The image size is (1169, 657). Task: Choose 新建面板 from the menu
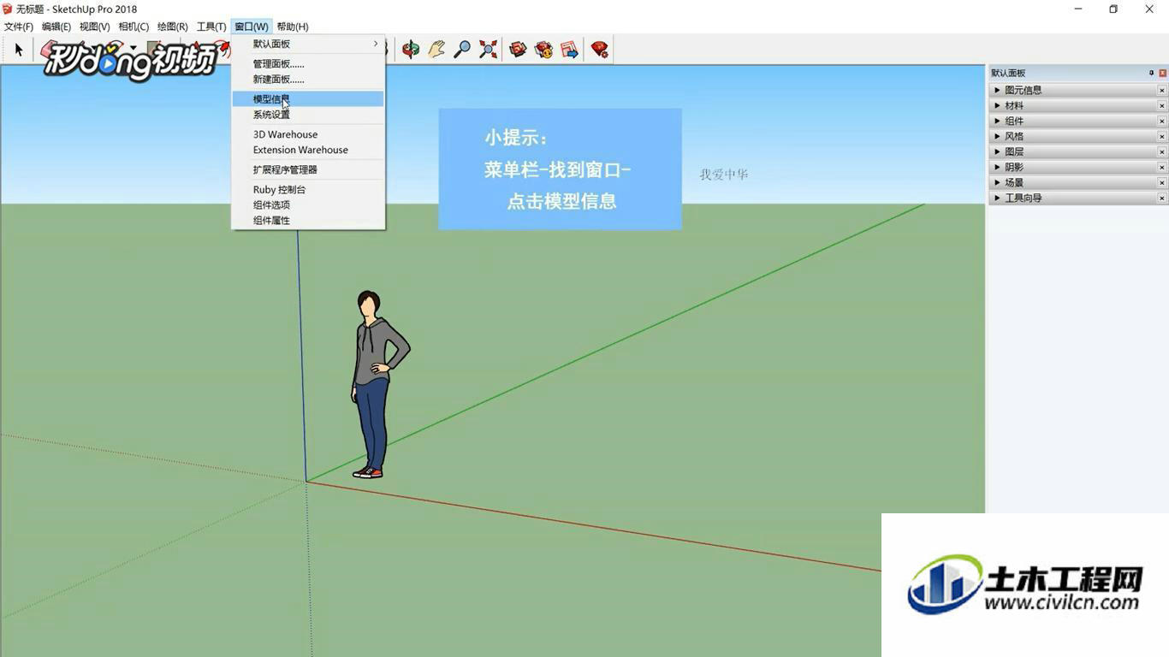308,80
